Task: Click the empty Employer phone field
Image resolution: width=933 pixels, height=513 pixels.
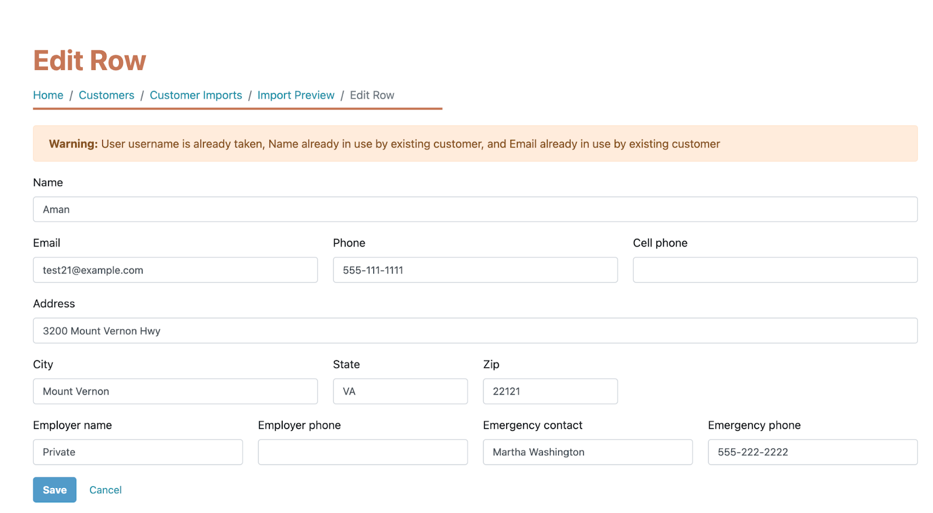Action: pos(362,452)
